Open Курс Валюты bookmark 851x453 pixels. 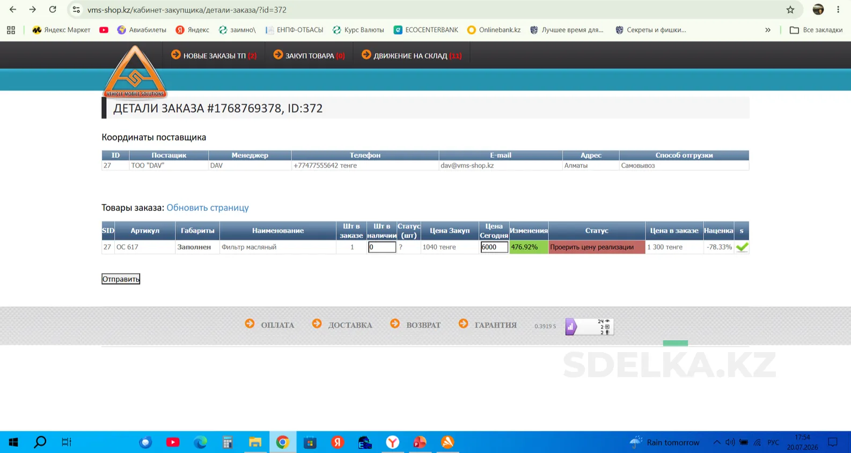pyautogui.click(x=358, y=30)
